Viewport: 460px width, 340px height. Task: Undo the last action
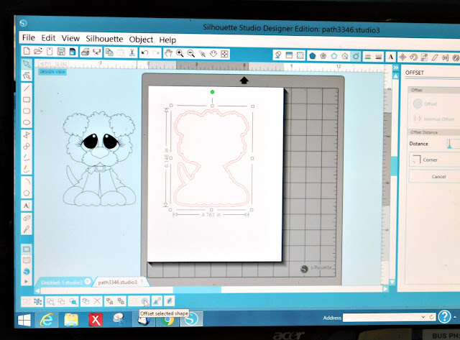144,52
